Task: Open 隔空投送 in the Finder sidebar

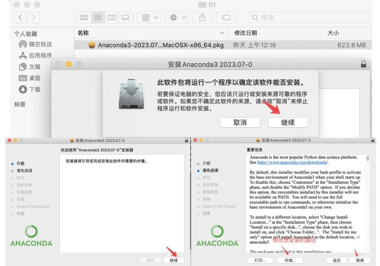Action: (36, 44)
